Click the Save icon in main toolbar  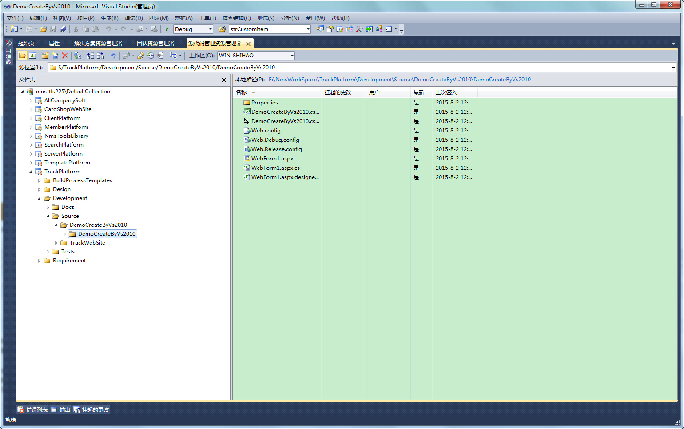pos(53,29)
